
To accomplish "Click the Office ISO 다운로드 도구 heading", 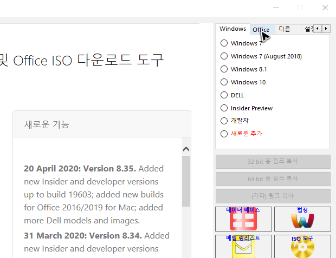I will pos(88,60).
